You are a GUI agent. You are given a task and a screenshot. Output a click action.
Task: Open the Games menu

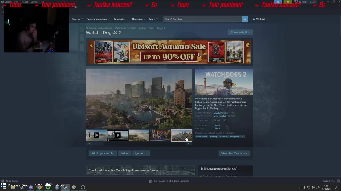(x=34, y=2)
